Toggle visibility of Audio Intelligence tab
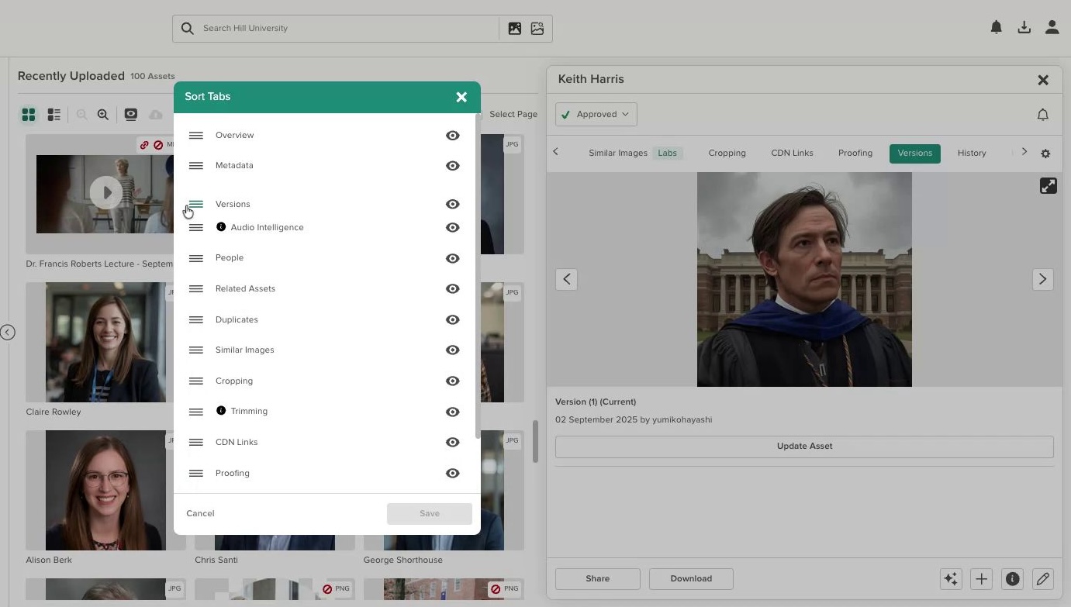The height and width of the screenshot is (607, 1071). [453, 228]
